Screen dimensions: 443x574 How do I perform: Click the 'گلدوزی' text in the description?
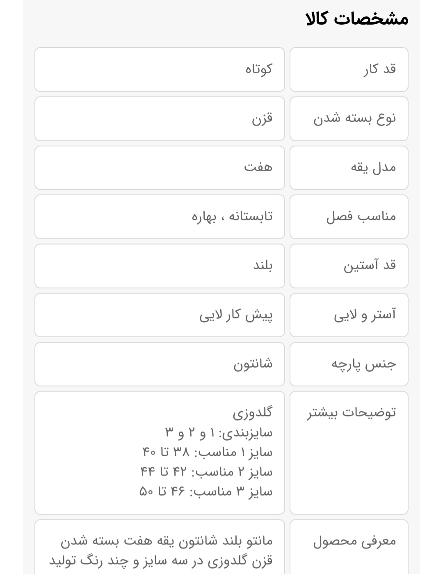click(252, 412)
